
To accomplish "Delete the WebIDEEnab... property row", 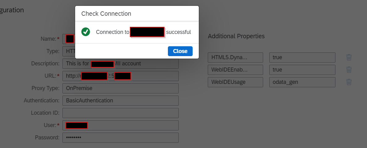I will coord(349,70).
